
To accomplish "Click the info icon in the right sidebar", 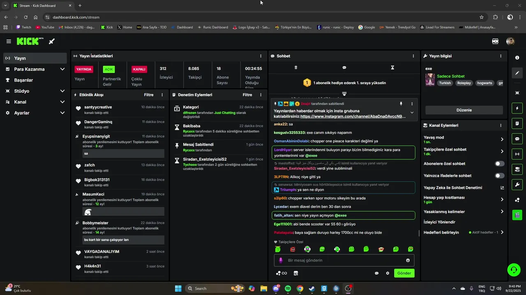I will pos(517,58).
